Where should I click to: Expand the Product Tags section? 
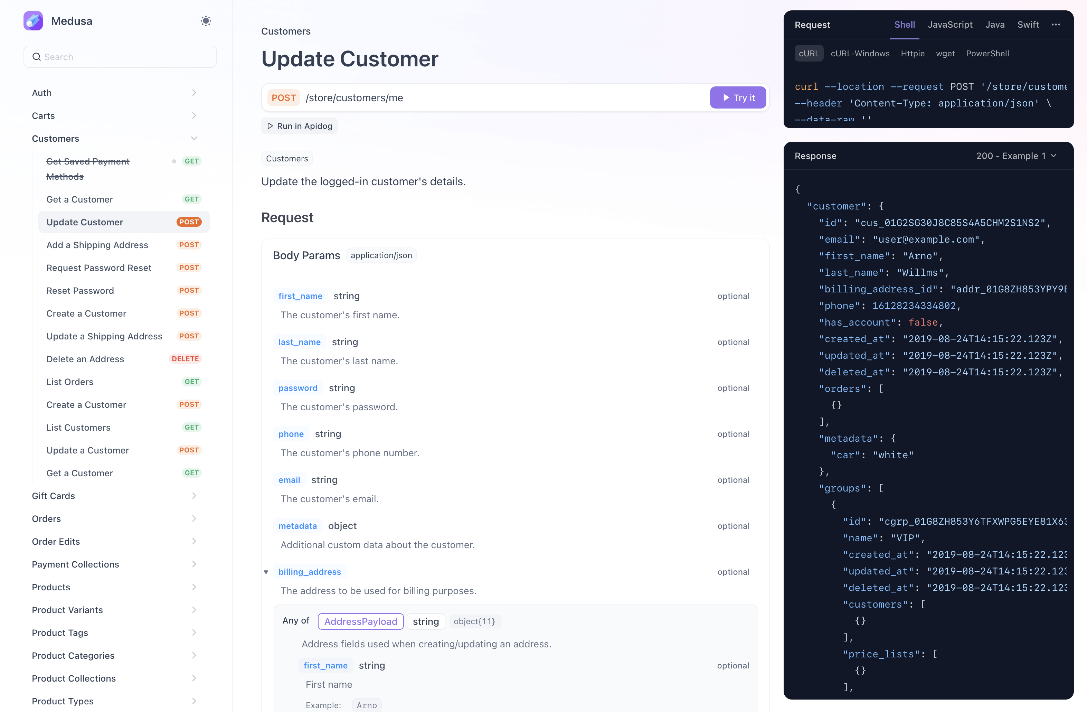click(114, 633)
